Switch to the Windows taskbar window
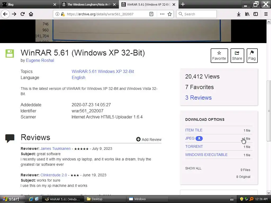Screen dimensions: 271x203 point(148,199)
